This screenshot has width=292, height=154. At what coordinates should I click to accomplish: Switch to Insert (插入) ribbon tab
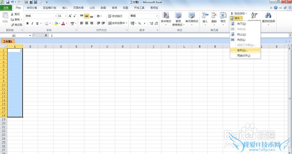(65, 8)
